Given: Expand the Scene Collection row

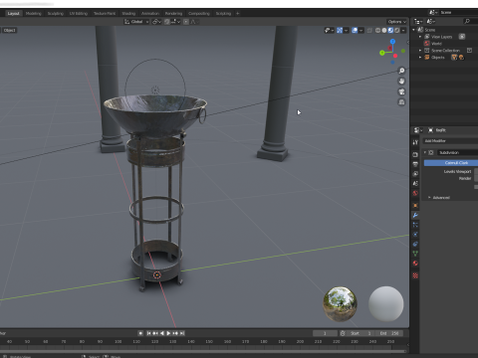Looking at the screenshot, I should (420, 51).
